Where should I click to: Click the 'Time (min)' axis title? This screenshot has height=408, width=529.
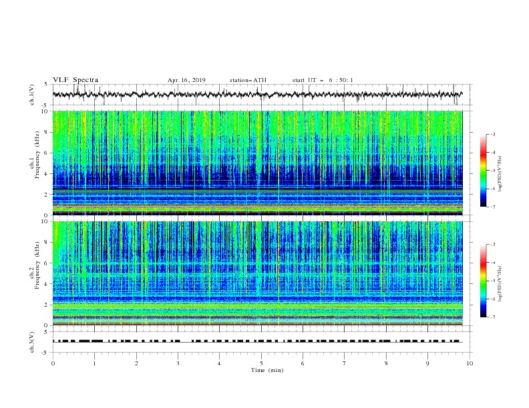[267, 370]
